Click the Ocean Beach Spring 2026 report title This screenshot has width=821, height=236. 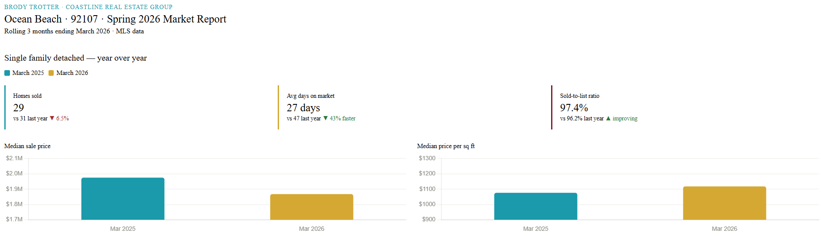pos(115,19)
